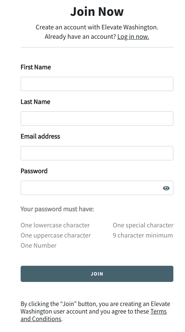Click the 'One Number' requirement
Viewport: 185px width, 332px height.
(x=39, y=245)
